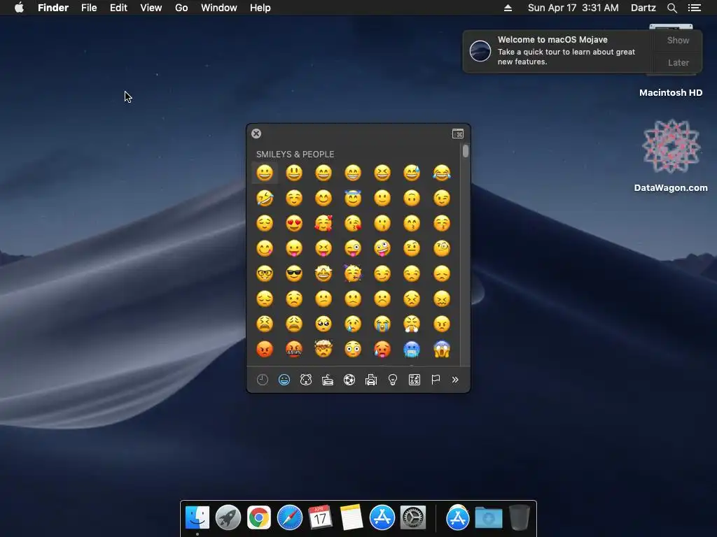
Task: Choose the sunglasses face emoji
Action: 294,273
